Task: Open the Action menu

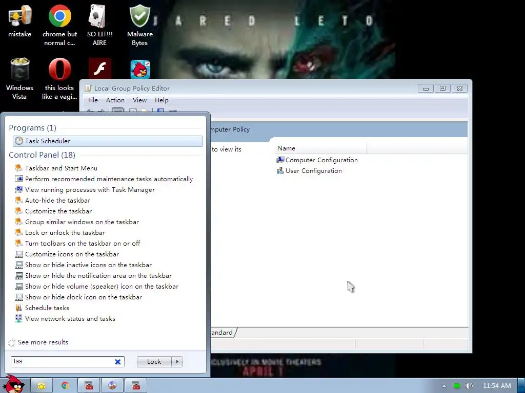Action: [x=115, y=100]
